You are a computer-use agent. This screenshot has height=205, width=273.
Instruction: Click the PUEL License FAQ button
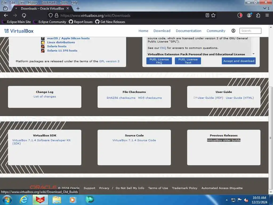pos(159,61)
